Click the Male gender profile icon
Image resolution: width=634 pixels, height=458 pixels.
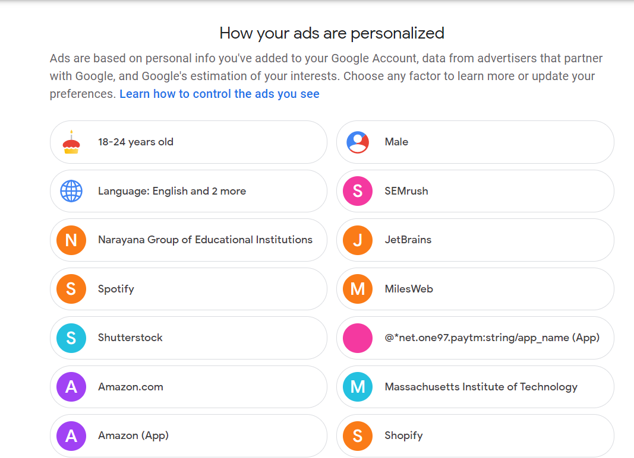pos(358,142)
